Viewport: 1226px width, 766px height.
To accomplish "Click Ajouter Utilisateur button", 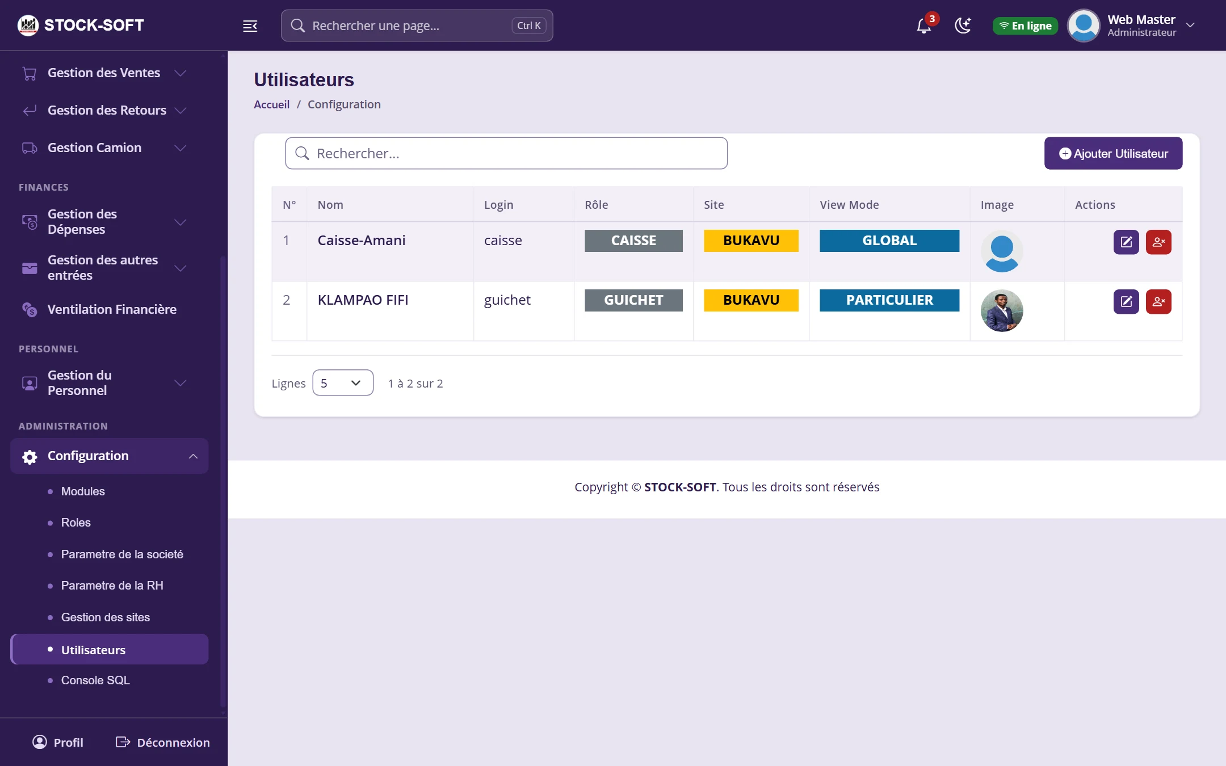I will click(x=1113, y=153).
